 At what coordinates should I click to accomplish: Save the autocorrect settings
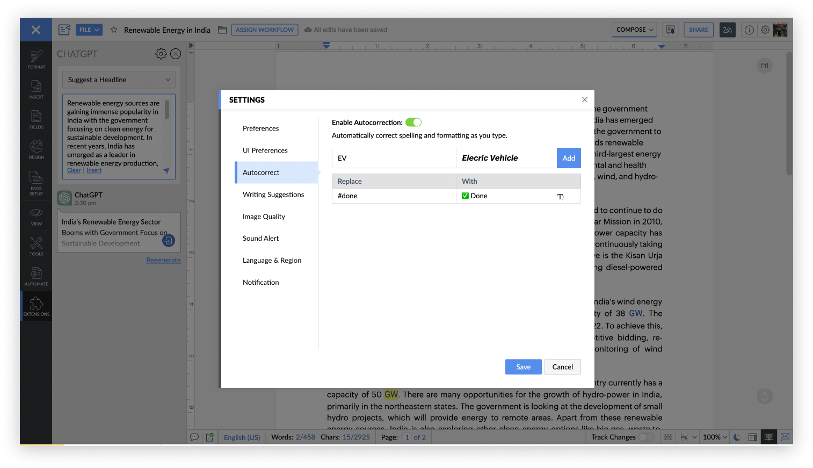(523, 366)
